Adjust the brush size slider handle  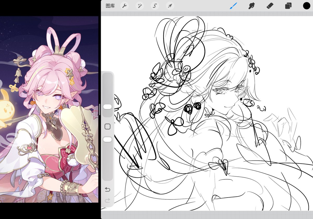point(107,107)
